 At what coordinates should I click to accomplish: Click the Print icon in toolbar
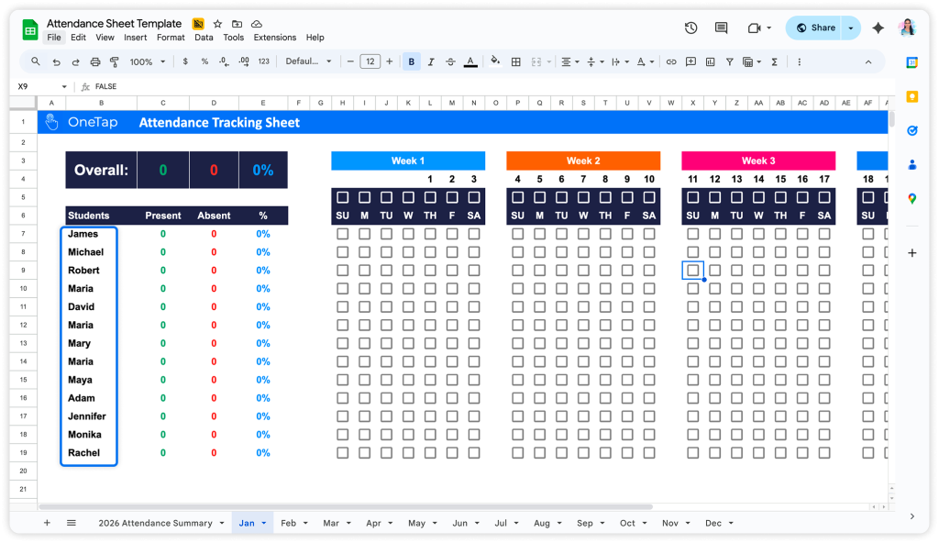point(96,61)
